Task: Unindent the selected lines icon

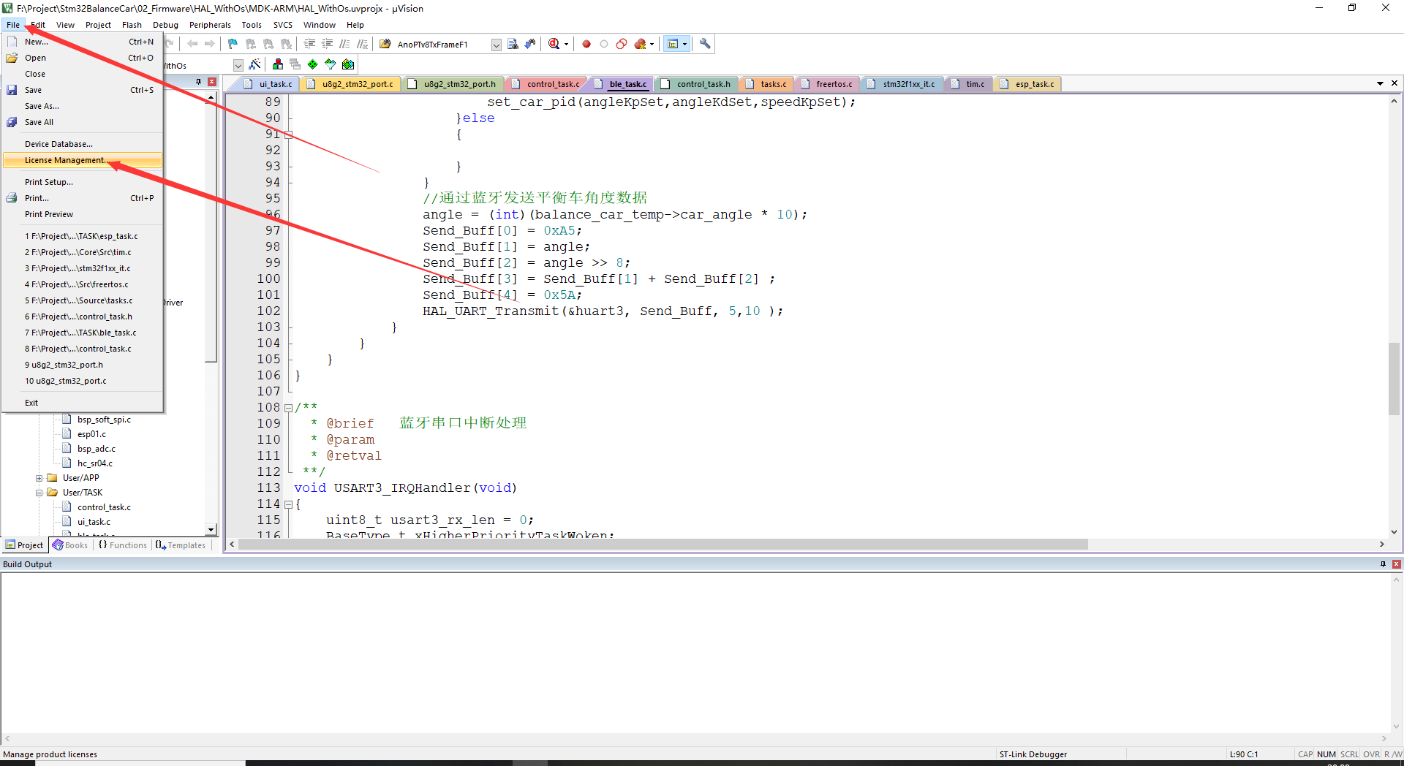Action: [327, 44]
